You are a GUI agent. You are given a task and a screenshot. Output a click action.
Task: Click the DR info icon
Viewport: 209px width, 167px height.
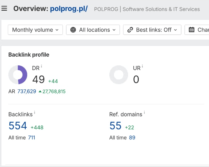[42, 66]
